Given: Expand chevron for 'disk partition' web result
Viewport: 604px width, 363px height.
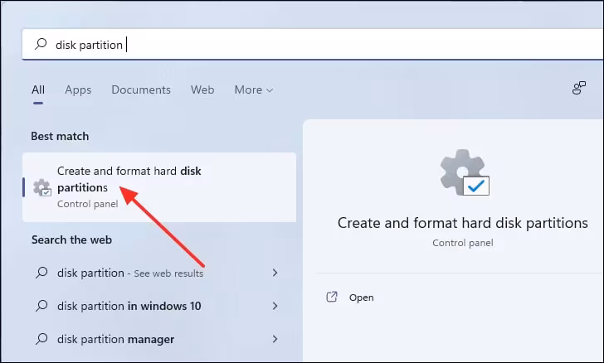Looking at the screenshot, I should (x=275, y=273).
